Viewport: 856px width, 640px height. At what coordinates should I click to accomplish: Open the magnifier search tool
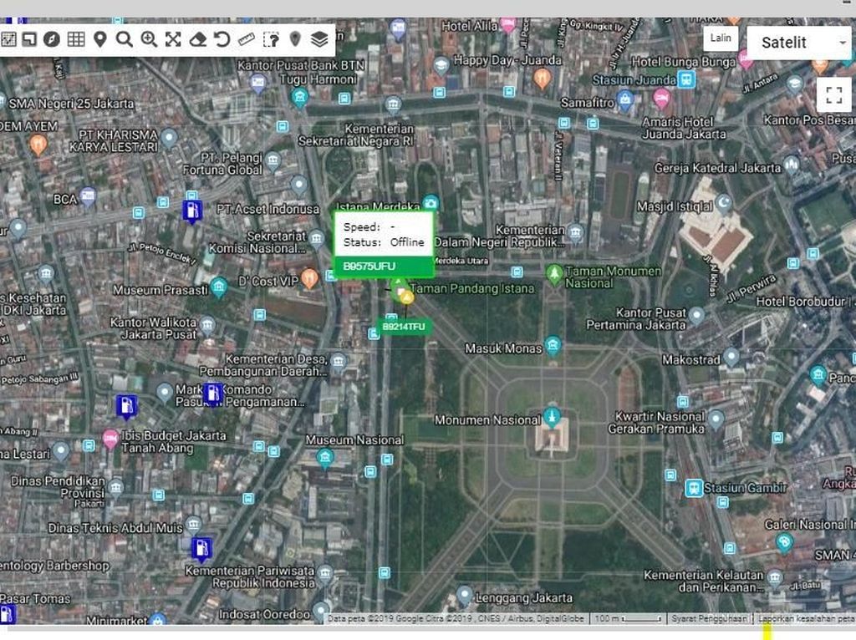tap(125, 38)
